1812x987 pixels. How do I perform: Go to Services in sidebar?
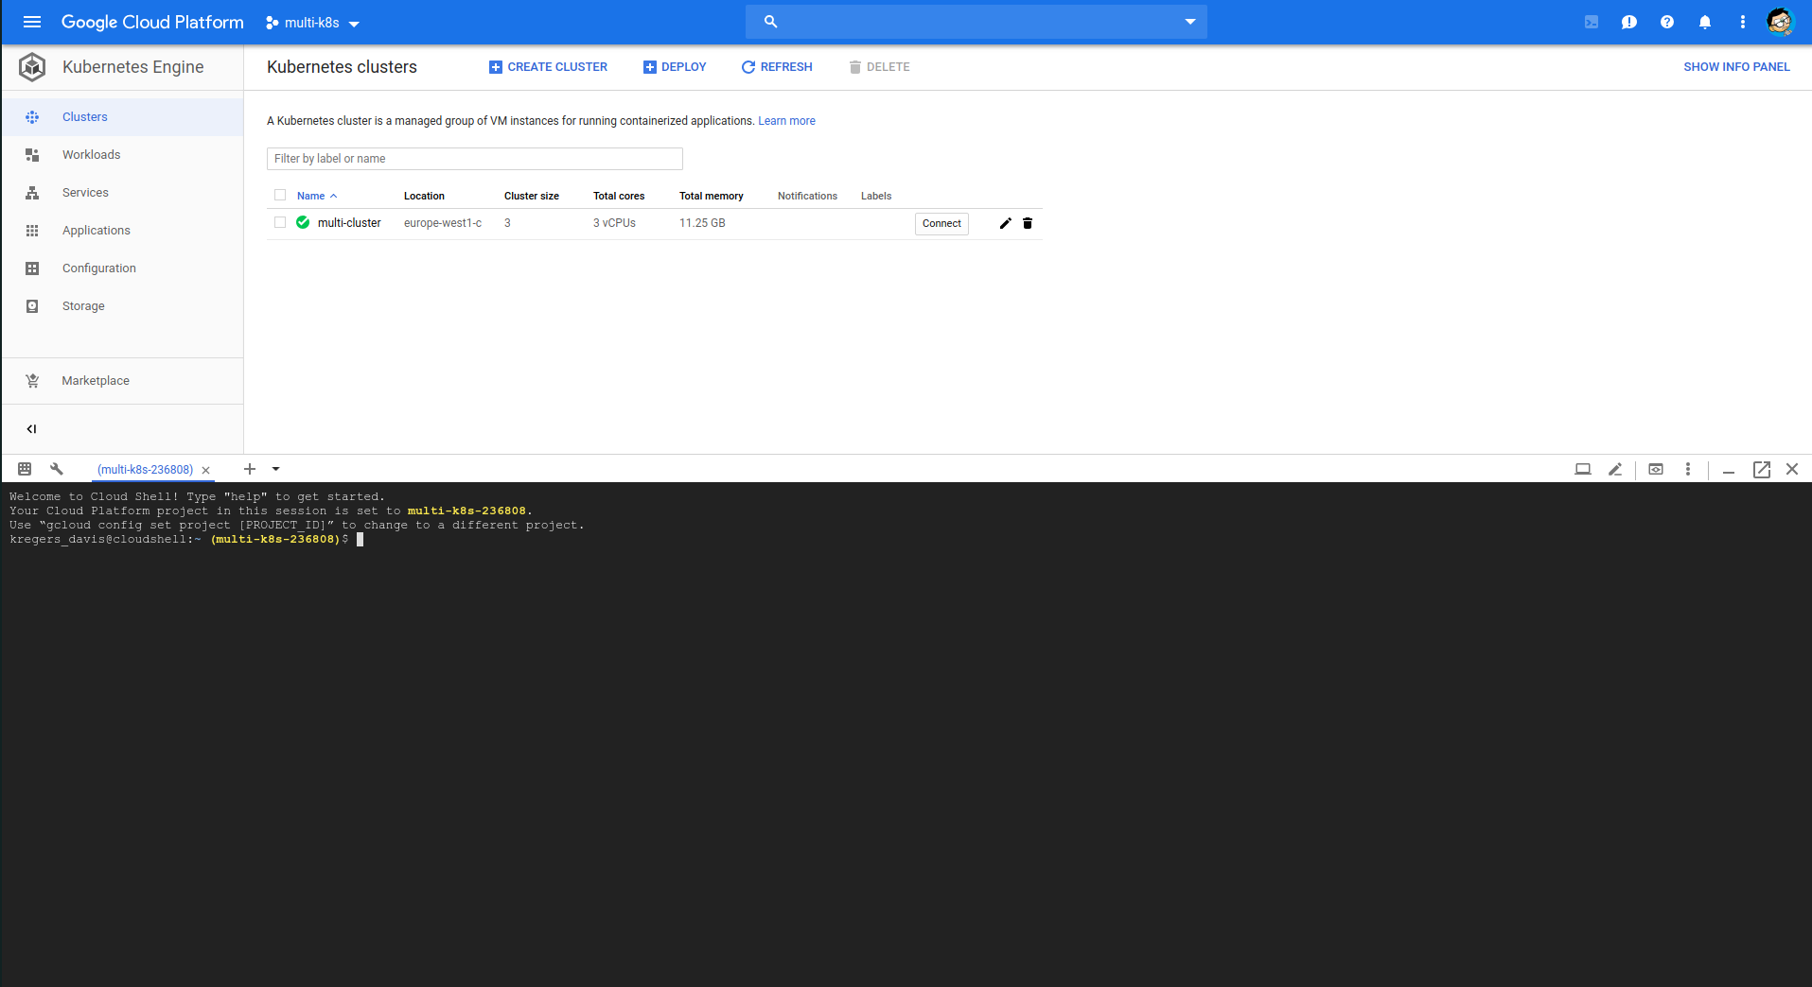pos(122,193)
